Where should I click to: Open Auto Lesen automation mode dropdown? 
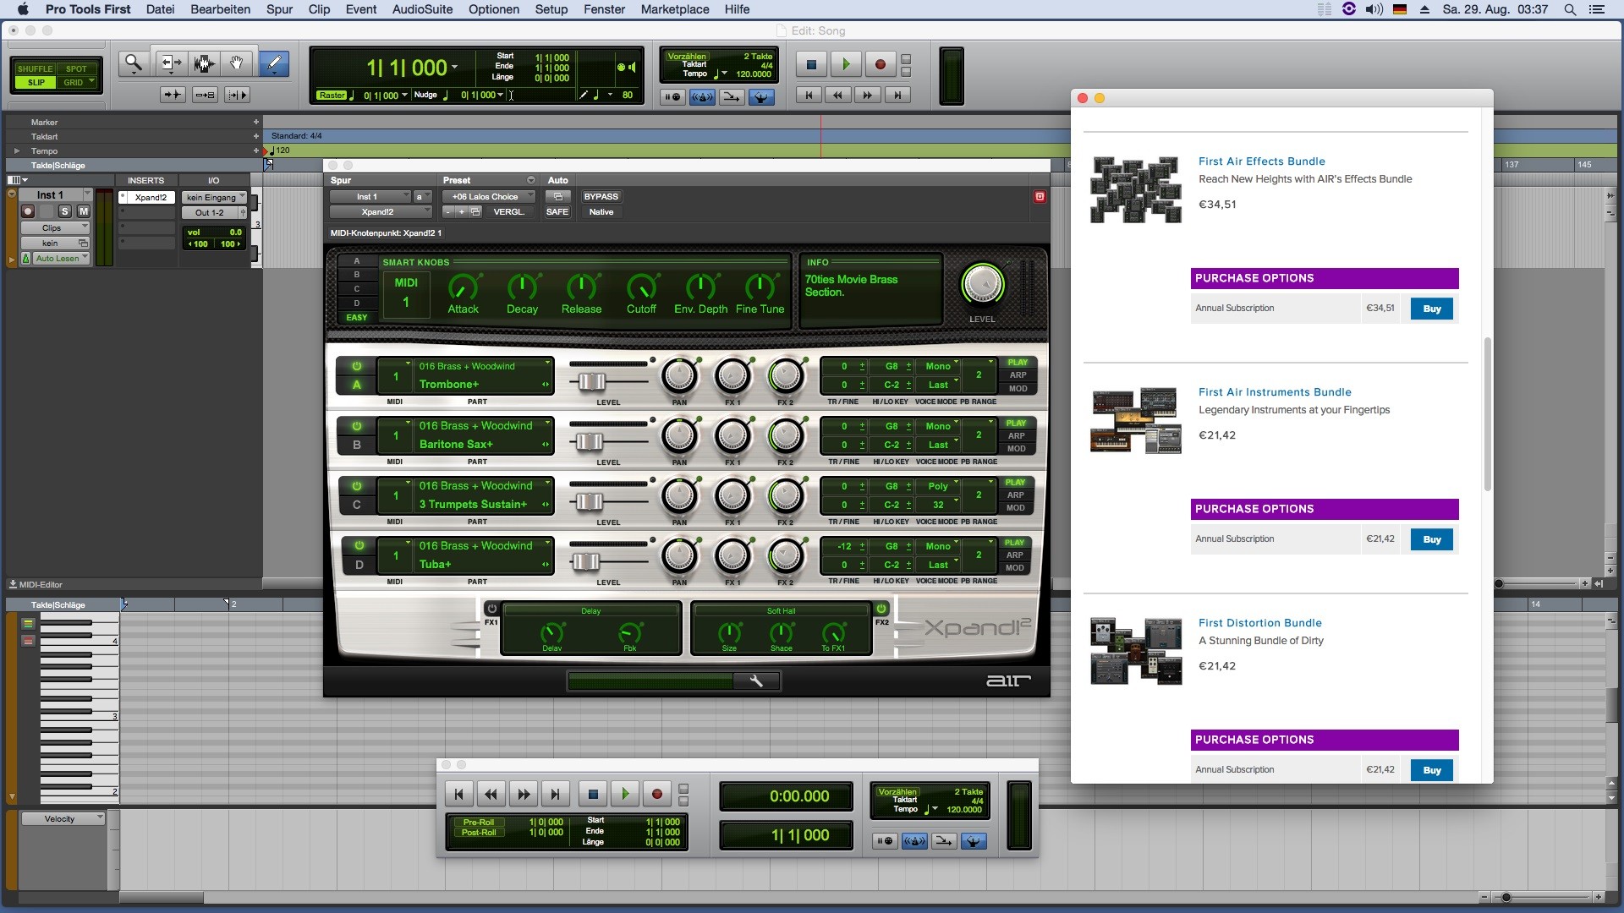pos(61,259)
